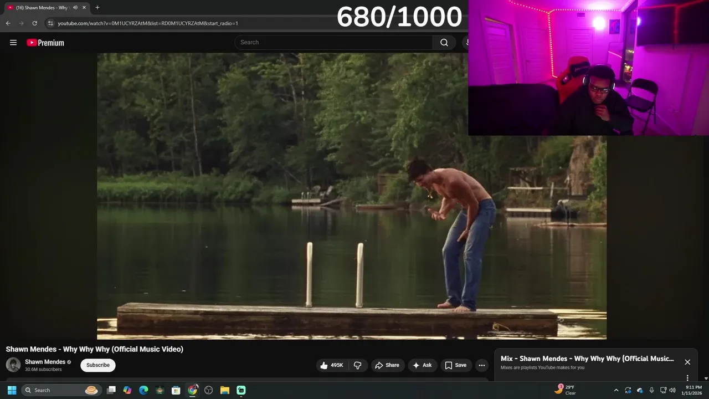This screenshot has height=399, width=709.
Task: Go forward in browser history
Action: 21,23
